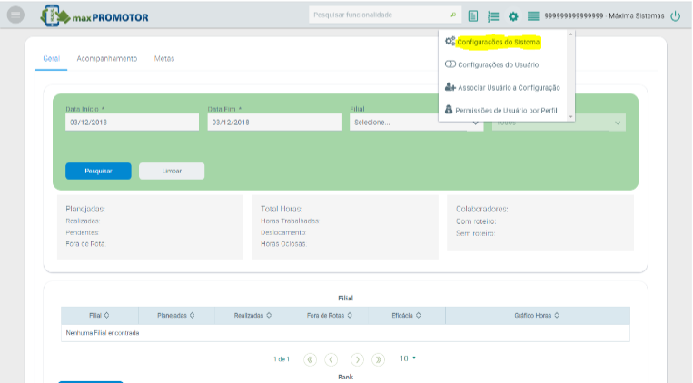Click the list icon beside the user name

tap(533, 16)
